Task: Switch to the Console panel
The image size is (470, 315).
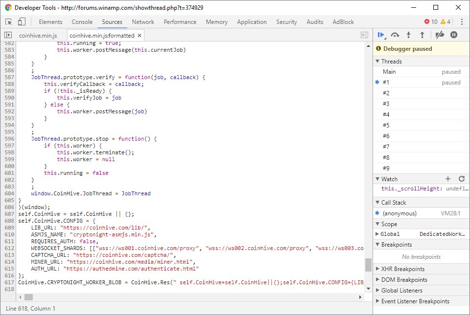Action: coord(82,22)
